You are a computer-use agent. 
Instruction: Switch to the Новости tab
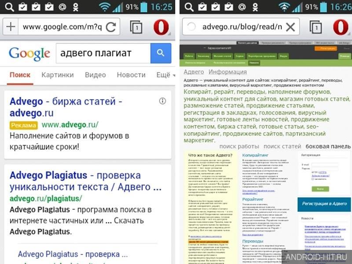(x=131, y=75)
